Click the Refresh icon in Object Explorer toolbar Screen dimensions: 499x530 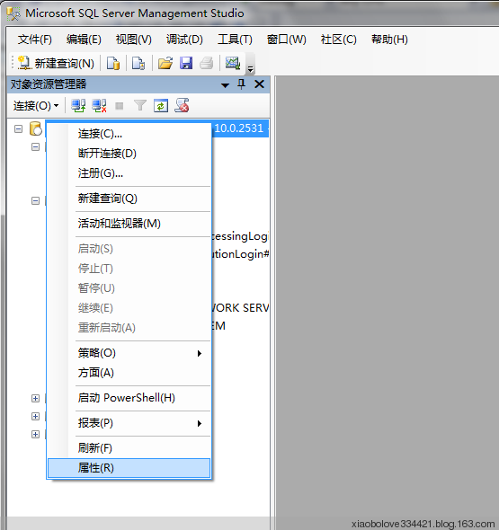tap(161, 106)
